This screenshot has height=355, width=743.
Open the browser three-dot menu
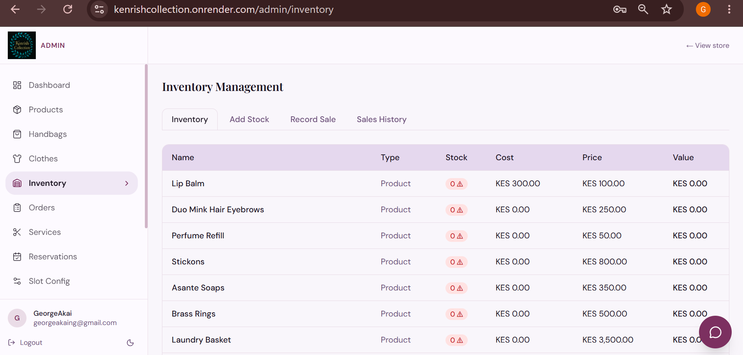tap(729, 9)
